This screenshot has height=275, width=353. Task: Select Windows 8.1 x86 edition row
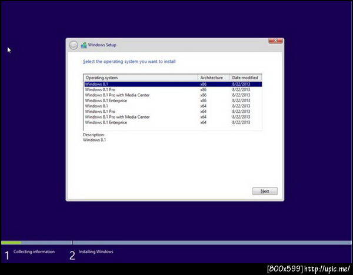pyautogui.click(x=173, y=84)
